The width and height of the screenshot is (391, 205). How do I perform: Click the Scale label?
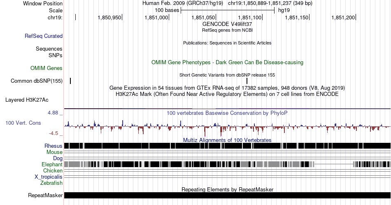(56, 10)
